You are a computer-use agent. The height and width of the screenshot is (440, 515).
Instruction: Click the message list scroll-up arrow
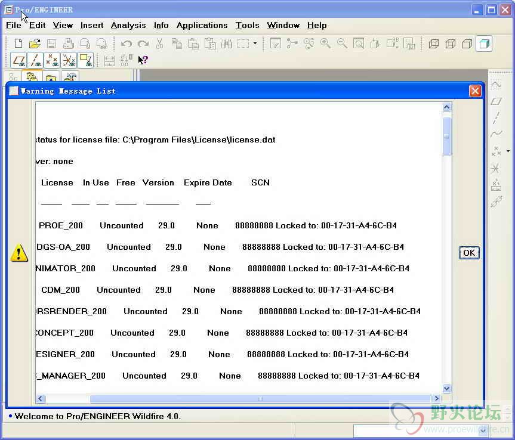pos(447,107)
